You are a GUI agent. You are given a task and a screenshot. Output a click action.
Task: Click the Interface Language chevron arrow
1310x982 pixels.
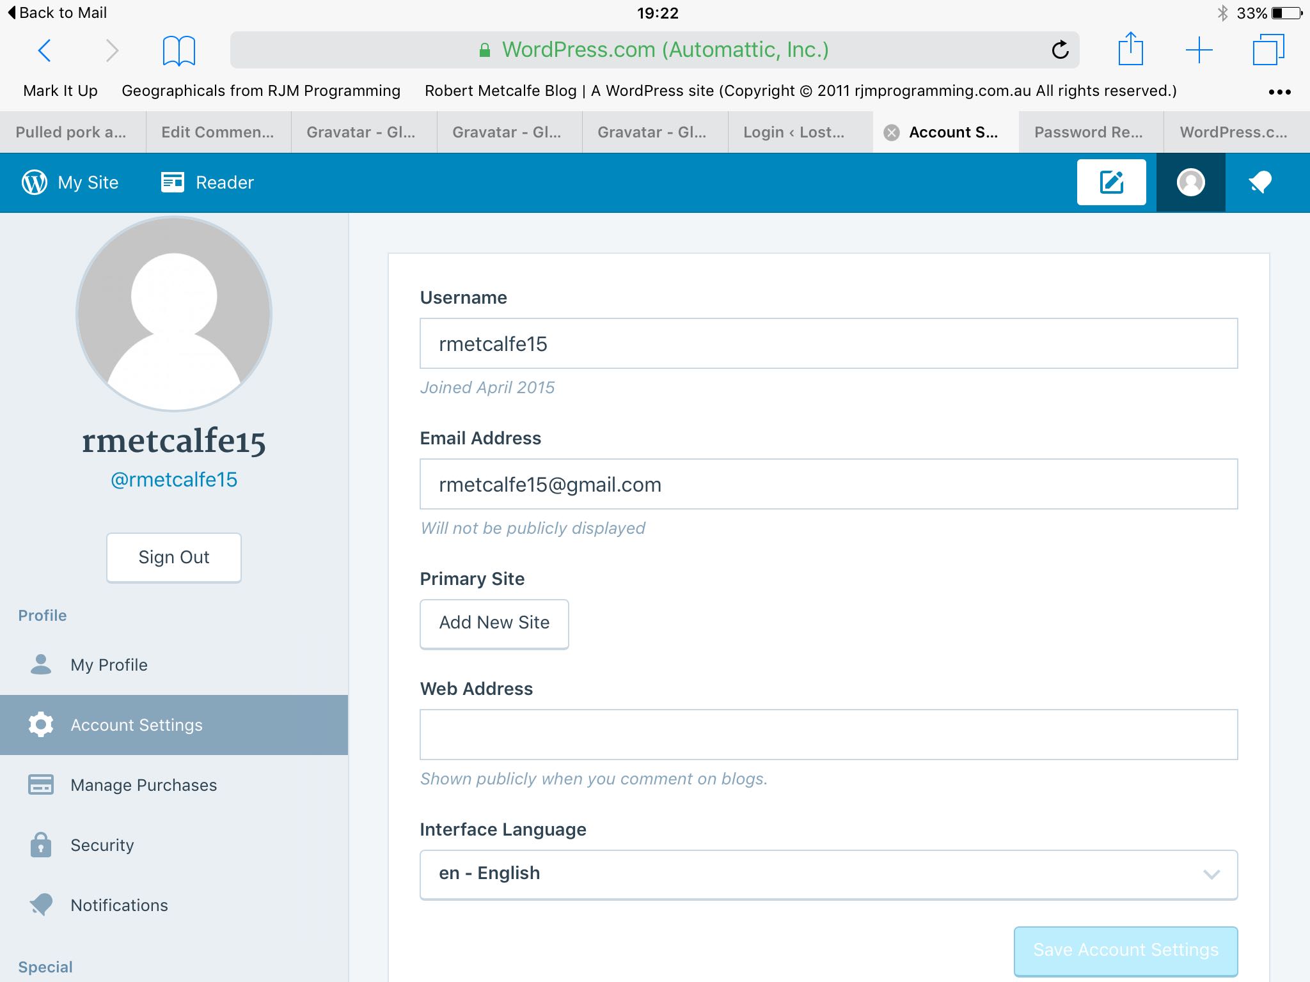[1211, 874]
